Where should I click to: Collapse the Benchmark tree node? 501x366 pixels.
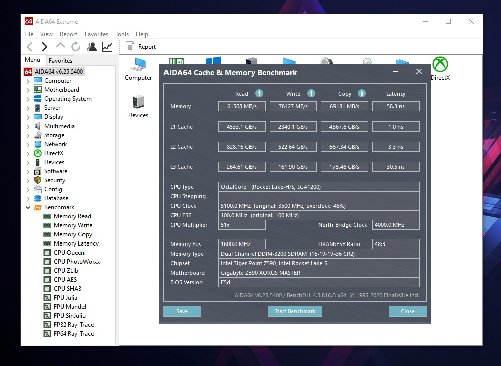click(28, 207)
